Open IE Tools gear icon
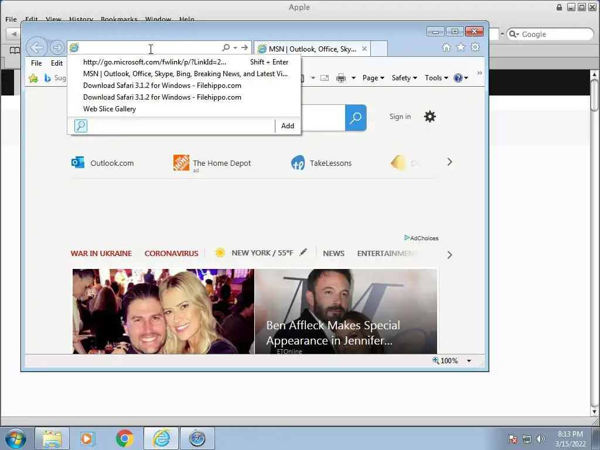The width and height of the screenshot is (600, 450). (x=475, y=47)
